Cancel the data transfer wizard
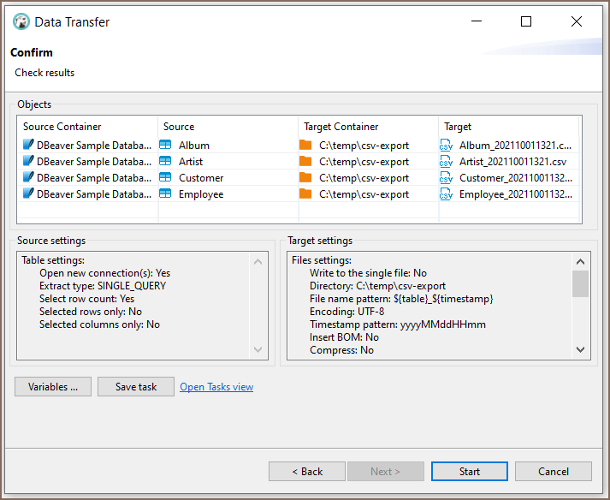610x500 pixels. tap(554, 472)
